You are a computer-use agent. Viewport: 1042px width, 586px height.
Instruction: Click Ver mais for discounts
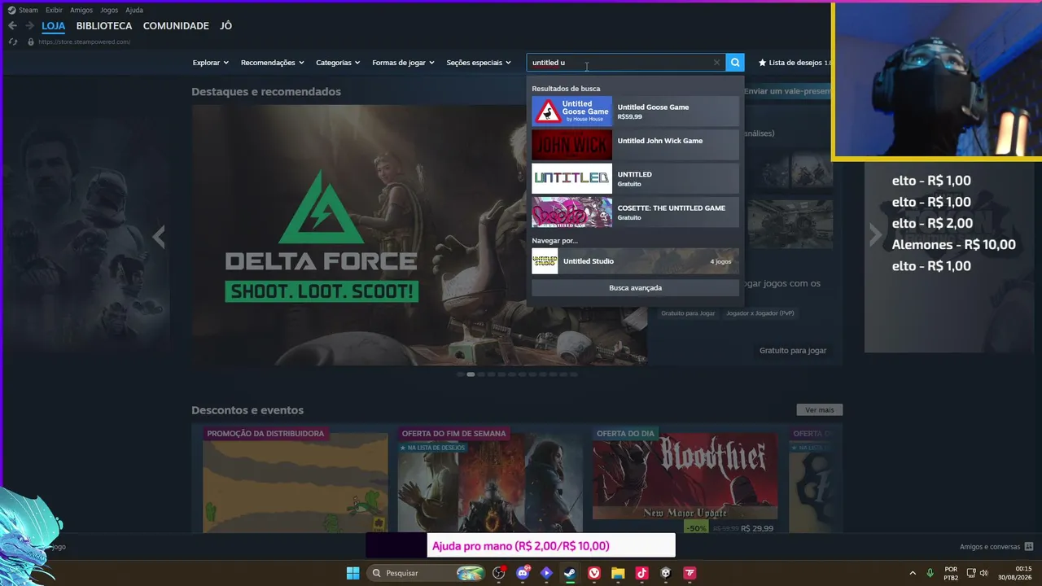point(820,410)
